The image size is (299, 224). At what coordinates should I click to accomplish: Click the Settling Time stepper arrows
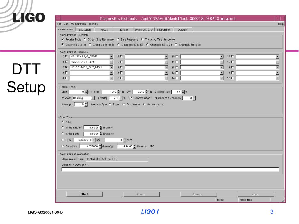(x=183, y=92)
